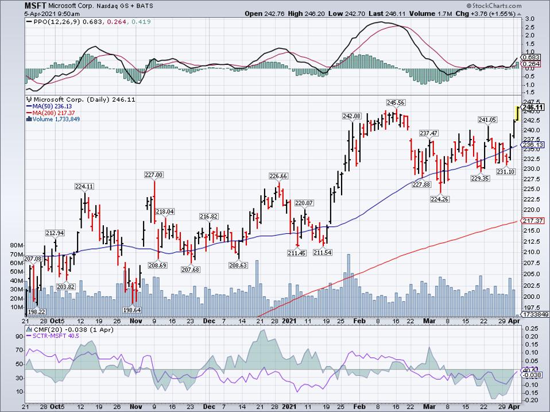The image size is (550, 412).
Task: Click the 211.54 low annotation
Action: (x=322, y=252)
